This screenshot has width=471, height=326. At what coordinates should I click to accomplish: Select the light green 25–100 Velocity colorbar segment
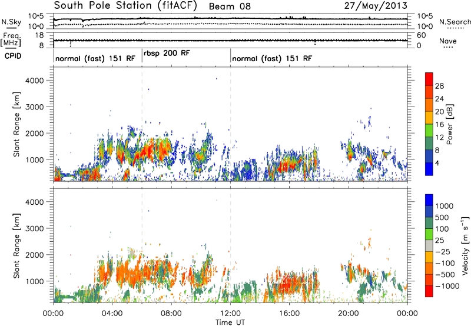(429, 234)
